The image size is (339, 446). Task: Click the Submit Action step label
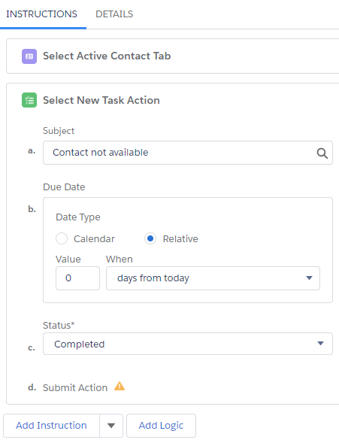(x=75, y=387)
